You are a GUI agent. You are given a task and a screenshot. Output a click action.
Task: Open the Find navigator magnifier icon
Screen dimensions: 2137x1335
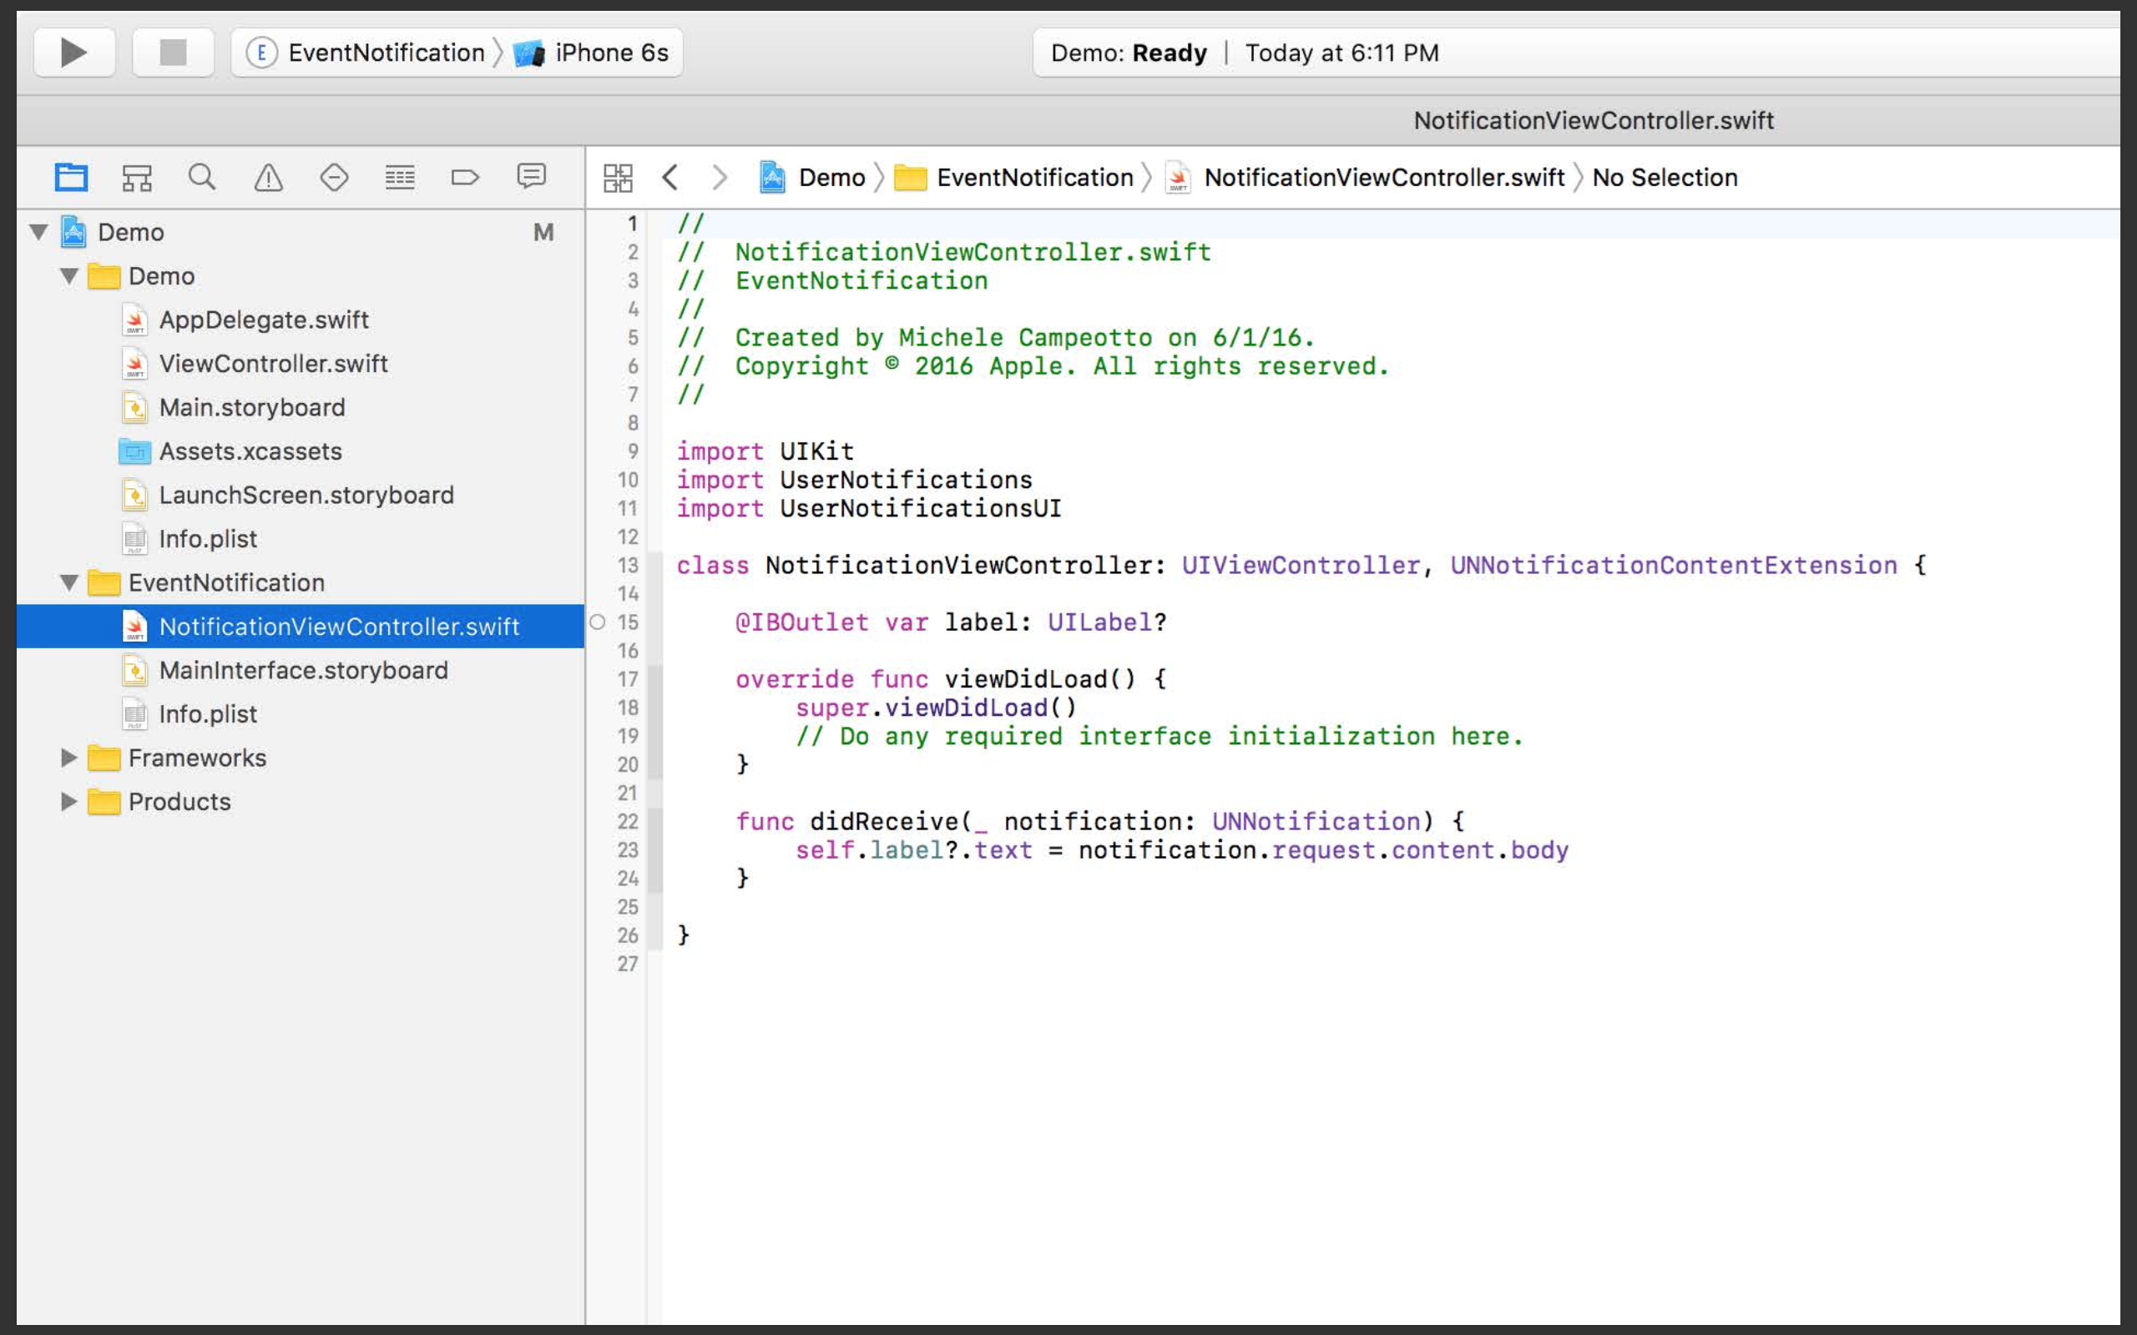coord(201,178)
